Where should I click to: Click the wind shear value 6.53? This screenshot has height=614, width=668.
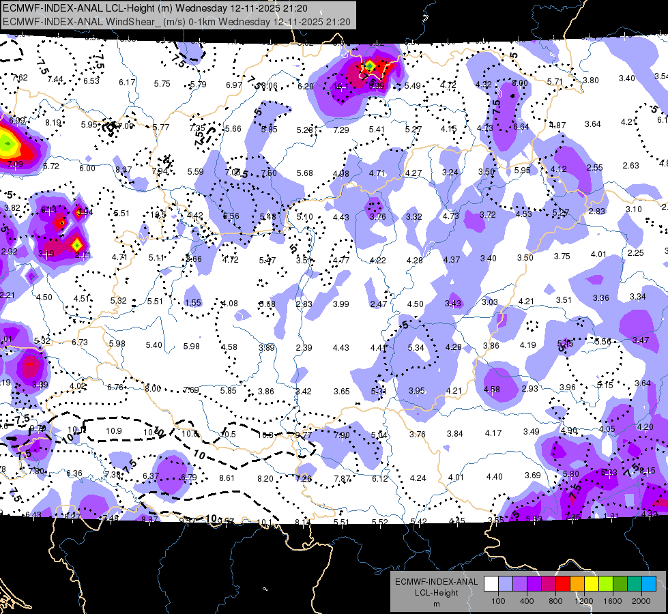point(91,81)
